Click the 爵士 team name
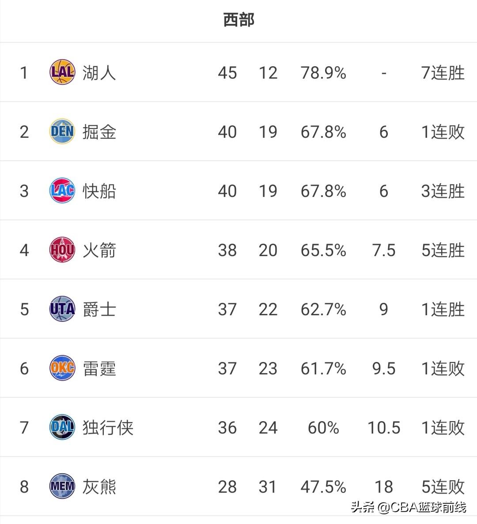477x524 pixels. (99, 309)
